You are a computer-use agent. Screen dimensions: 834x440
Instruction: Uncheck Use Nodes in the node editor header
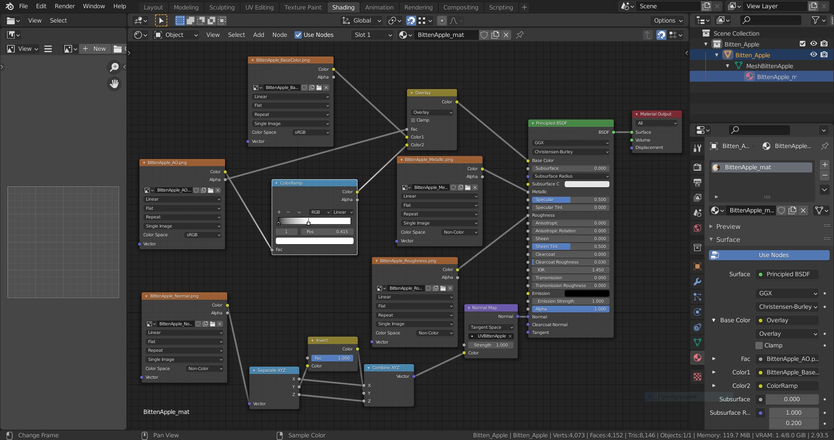(x=298, y=35)
